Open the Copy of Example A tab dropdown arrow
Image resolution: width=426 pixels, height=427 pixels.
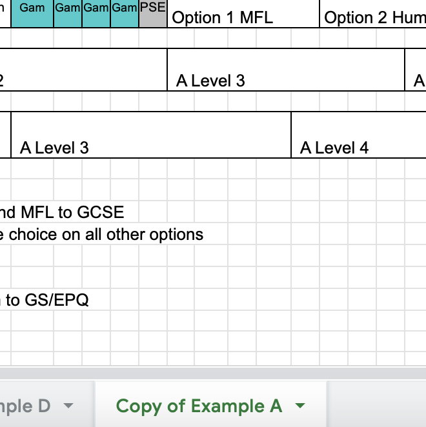(299, 406)
